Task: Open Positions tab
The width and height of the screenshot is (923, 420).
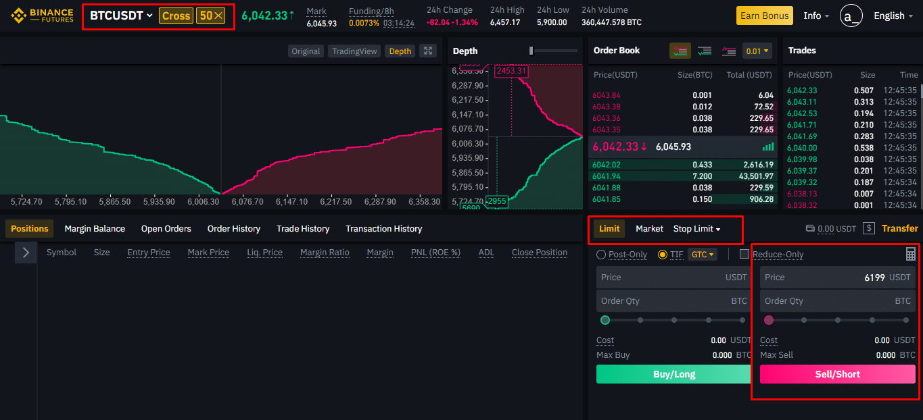Action: 30,229
